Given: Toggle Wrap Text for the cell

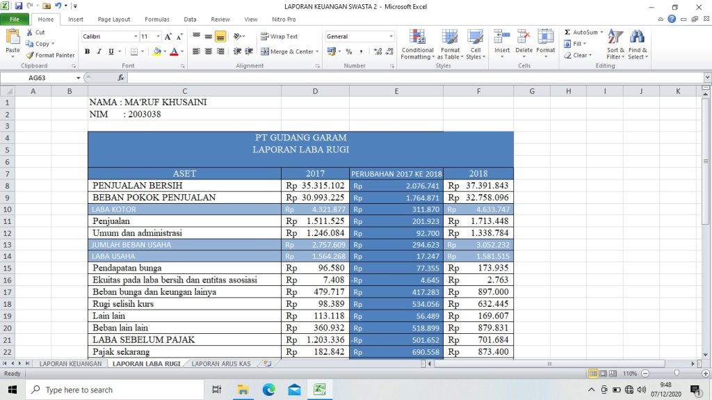Looking at the screenshot, I should (279, 36).
